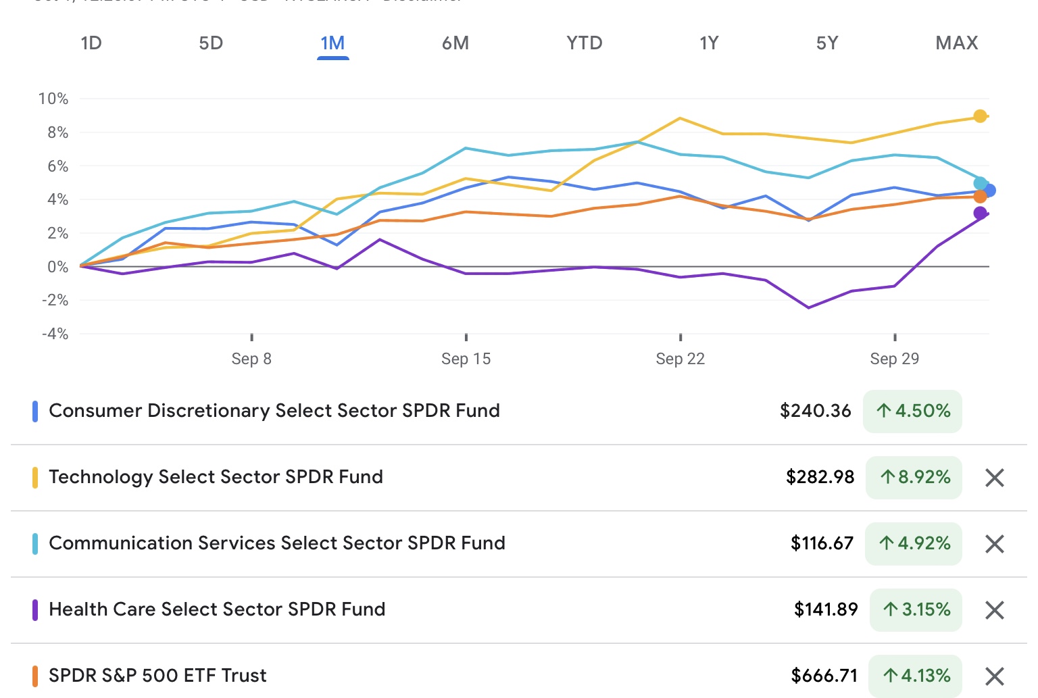Switch chart to 1D range
This screenshot has height=698, width=1038.
91,43
